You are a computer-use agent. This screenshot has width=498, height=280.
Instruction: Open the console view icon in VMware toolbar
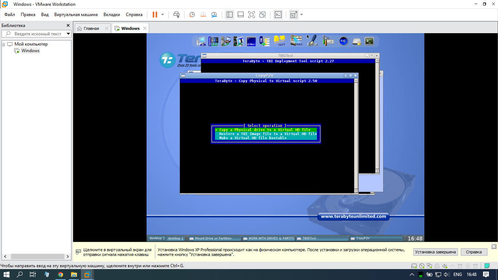pos(278,15)
